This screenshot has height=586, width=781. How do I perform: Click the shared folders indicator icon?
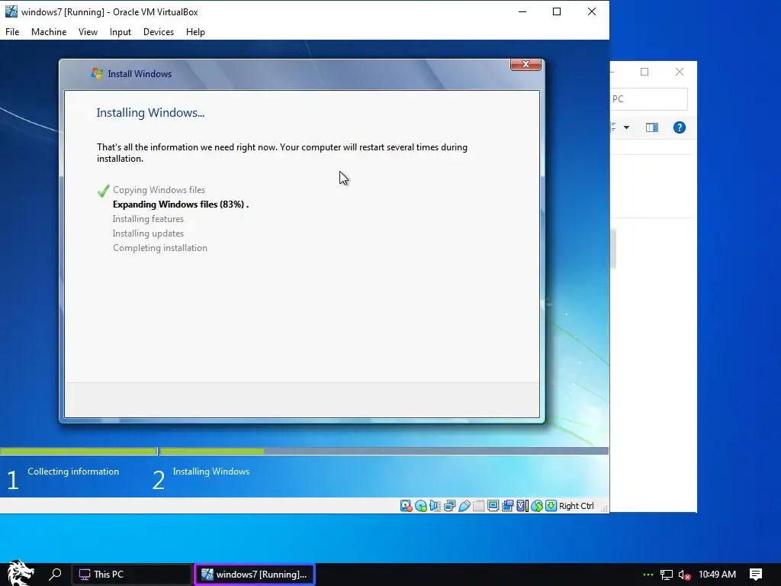[x=479, y=506]
